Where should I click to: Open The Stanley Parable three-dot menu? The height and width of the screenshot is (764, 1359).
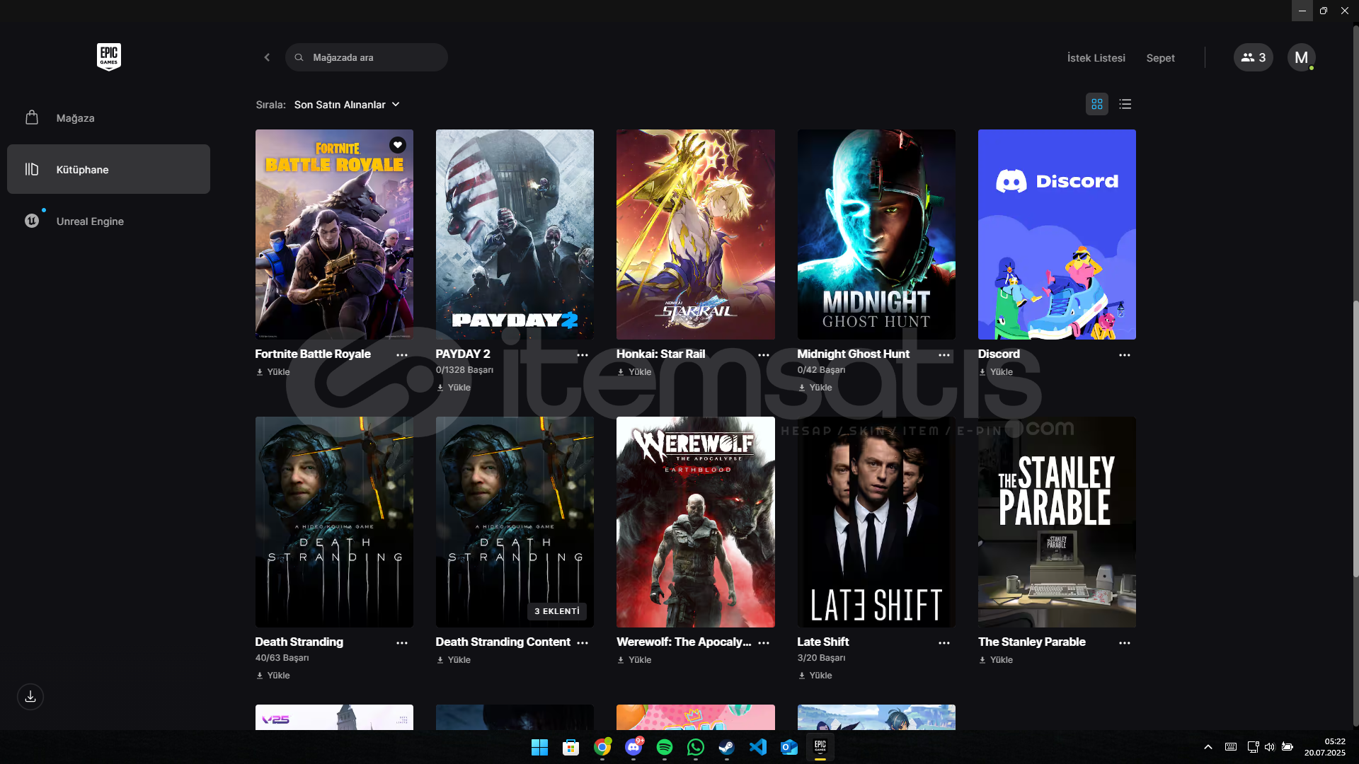point(1125,643)
